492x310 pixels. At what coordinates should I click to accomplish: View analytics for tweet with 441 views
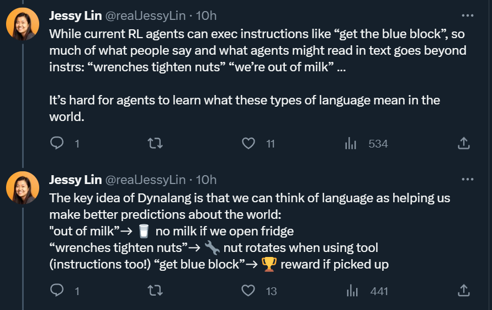coord(352,291)
